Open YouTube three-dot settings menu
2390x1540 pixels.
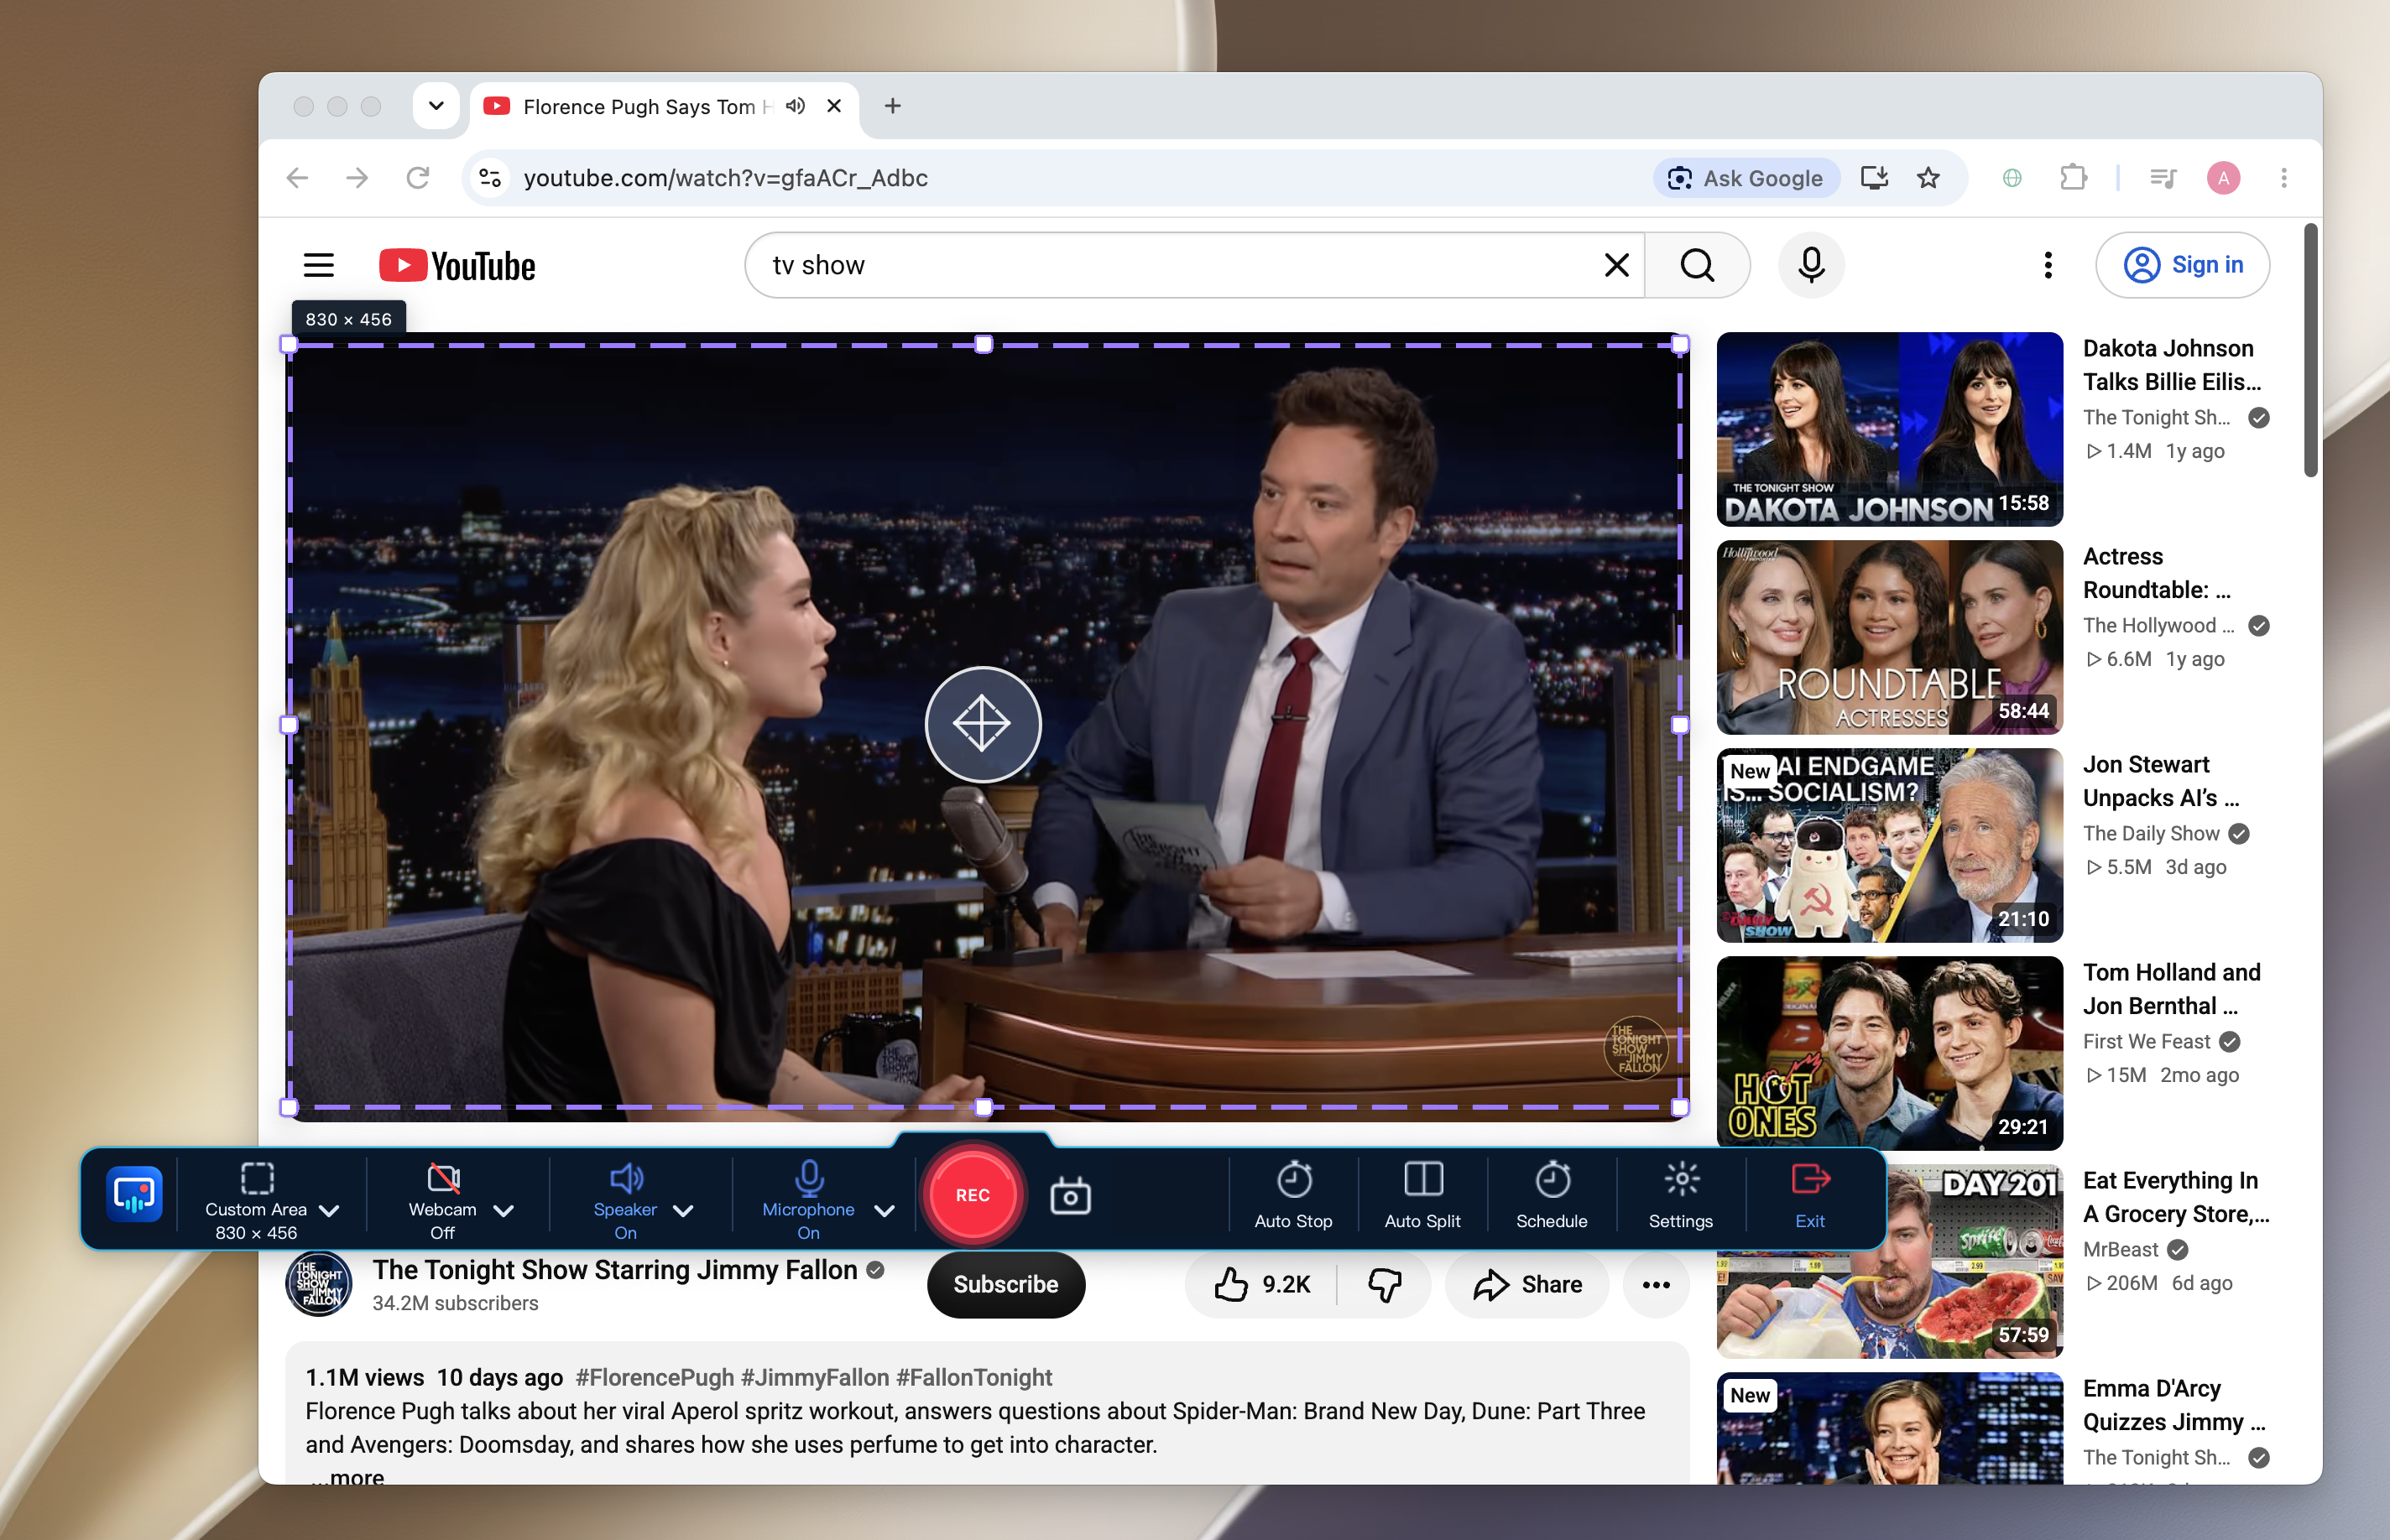[2048, 265]
